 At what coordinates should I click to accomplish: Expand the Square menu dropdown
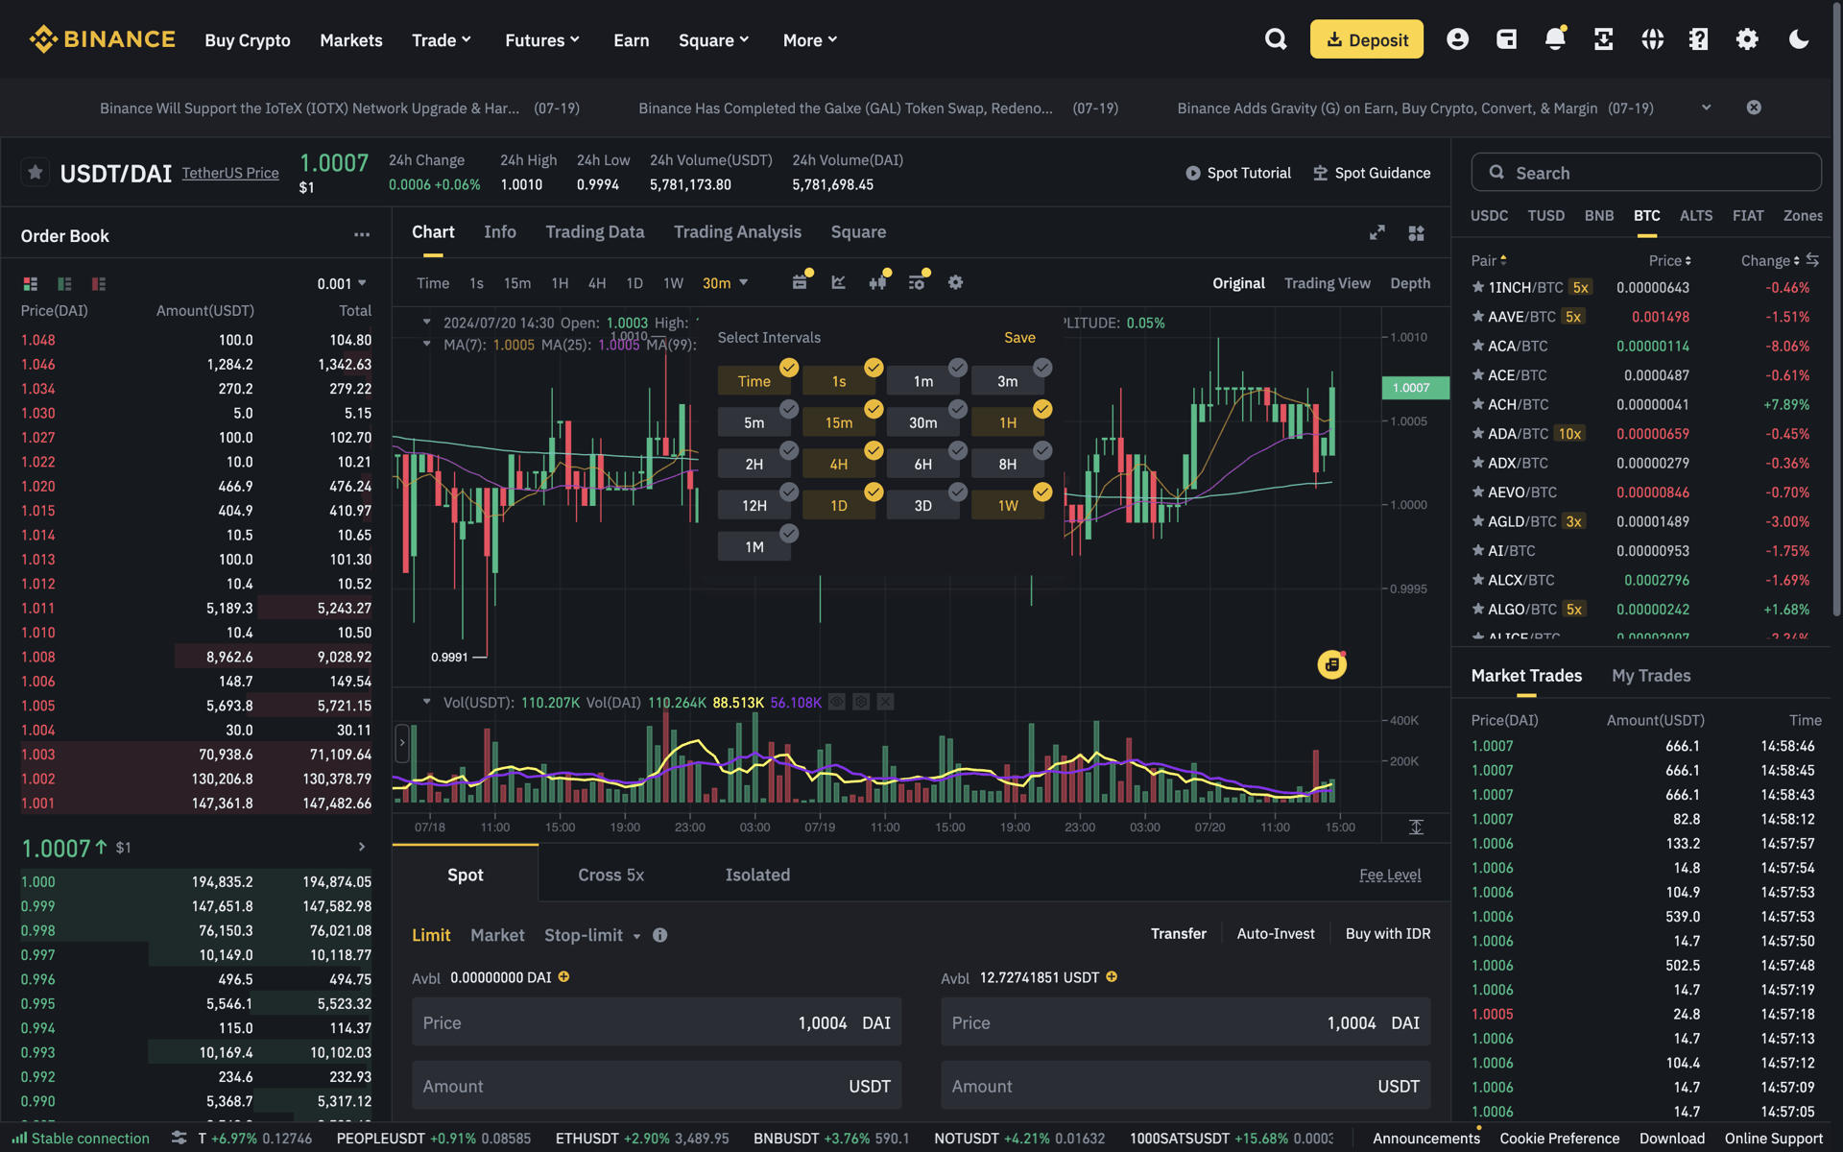[x=713, y=40]
